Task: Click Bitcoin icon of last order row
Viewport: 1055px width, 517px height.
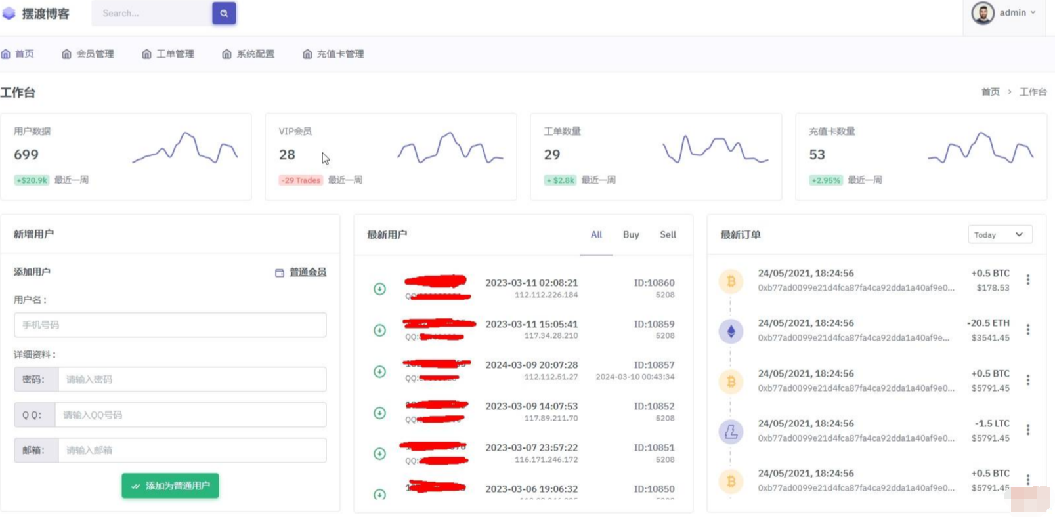Action: (x=731, y=482)
